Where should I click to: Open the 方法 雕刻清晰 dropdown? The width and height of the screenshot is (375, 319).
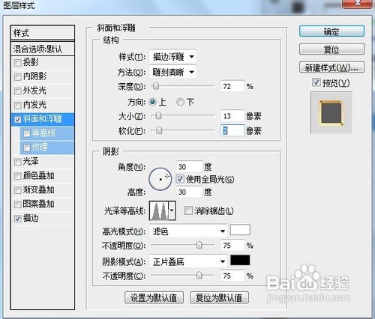[x=172, y=73]
